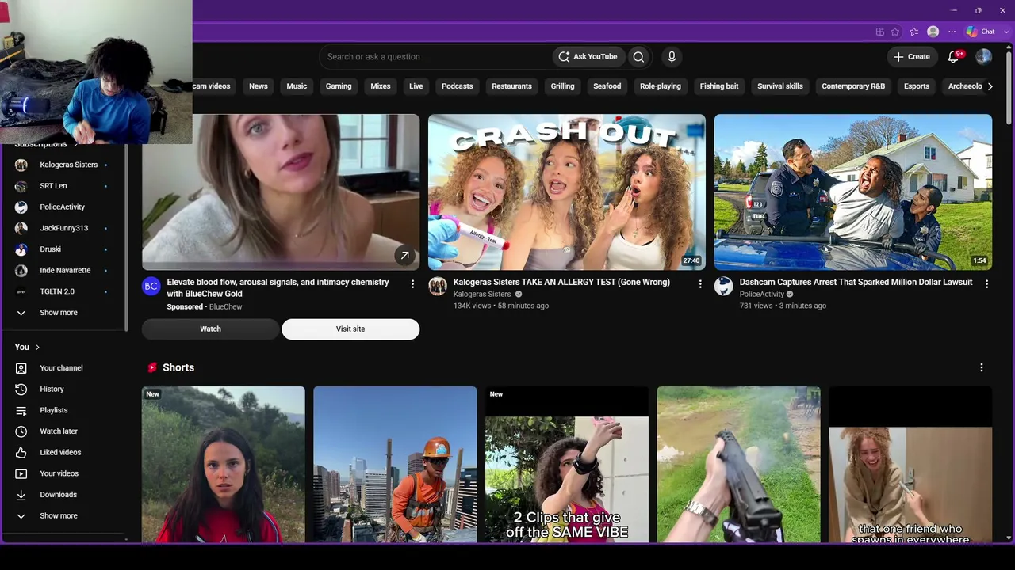Open the YouTube notifications bell

click(955, 57)
